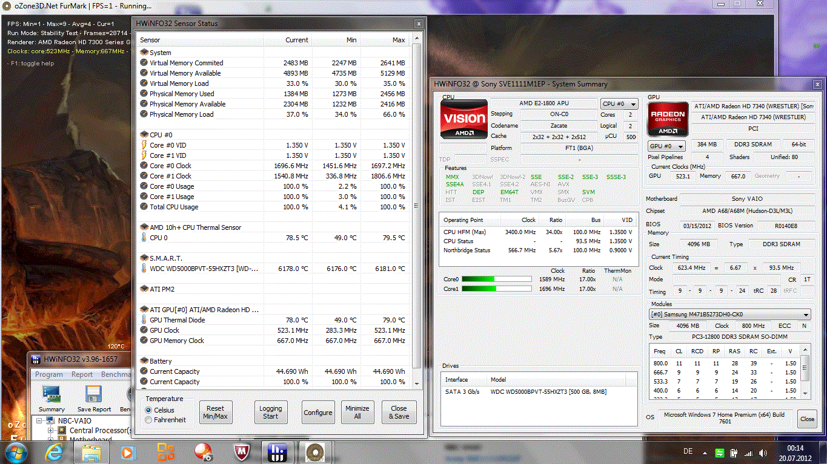Click the lightning icon beside Core #0 VID
Screen dimensions: 827x464
coord(144,145)
